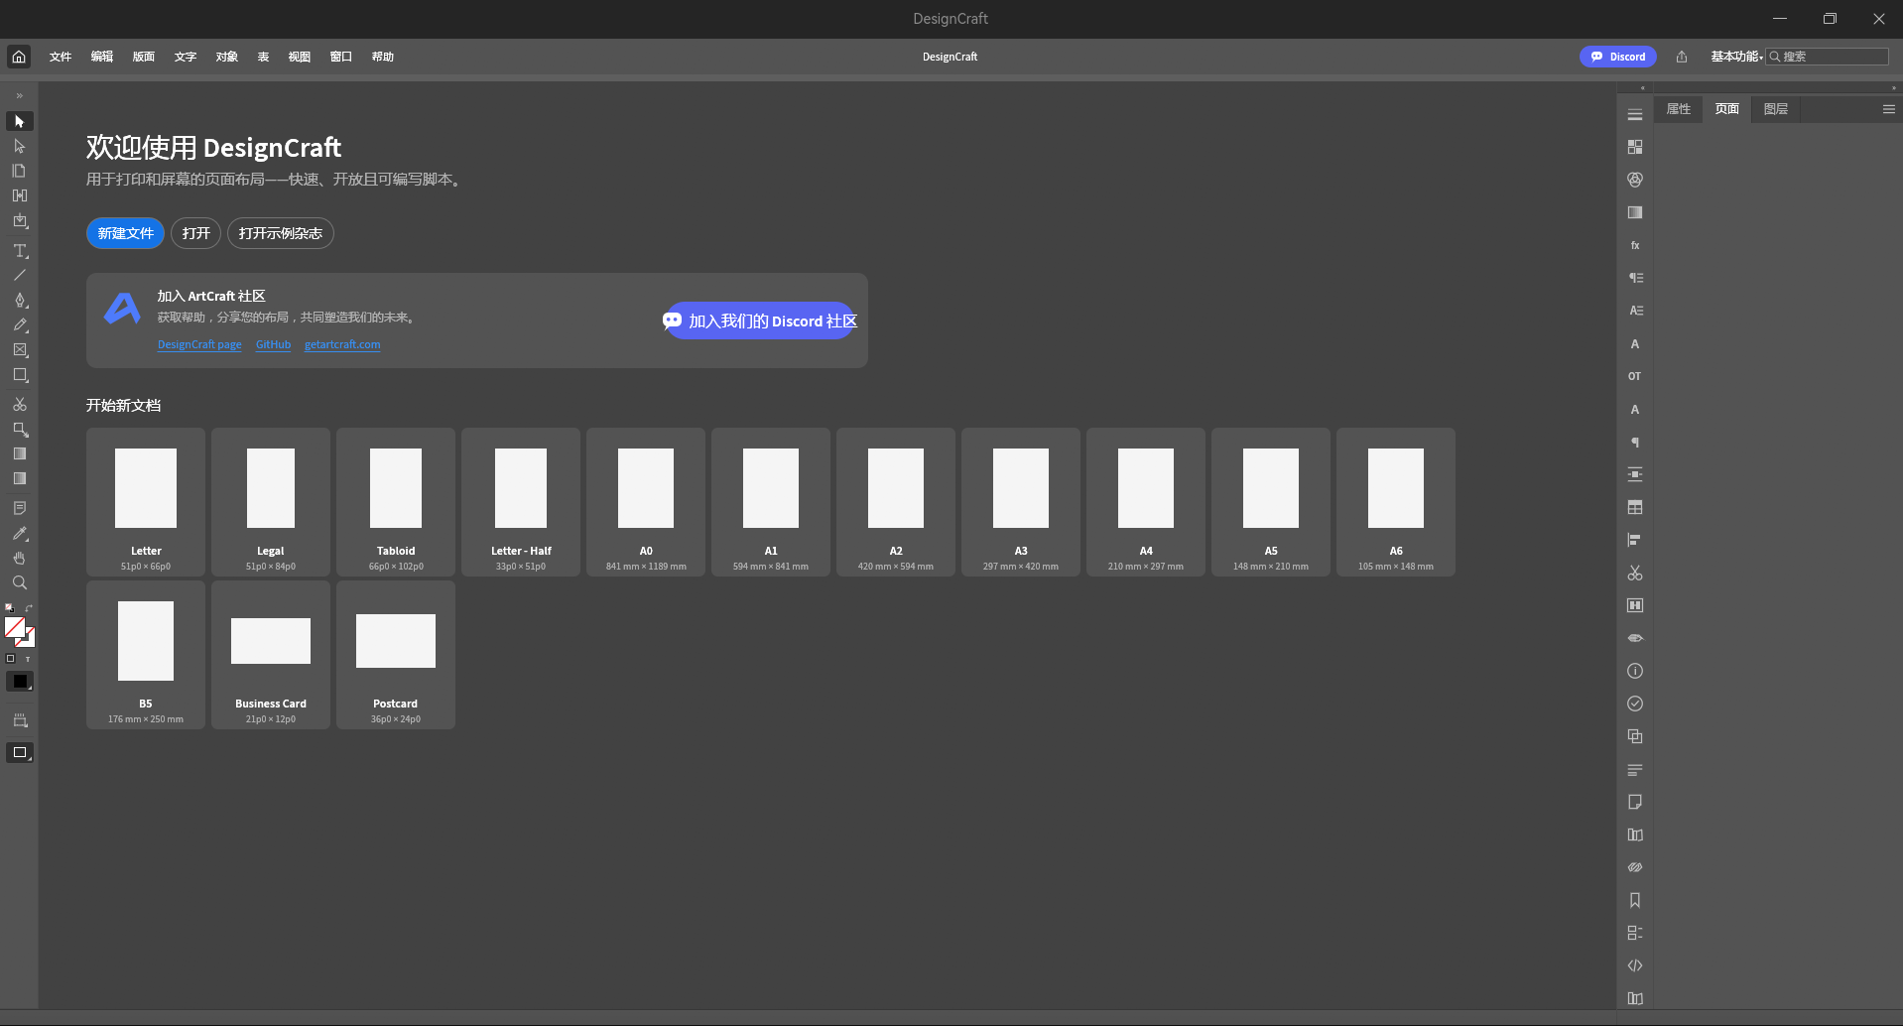The width and height of the screenshot is (1903, 1026).
Task: Click the 打开示例杂志 button
Action: pos(281,233)
